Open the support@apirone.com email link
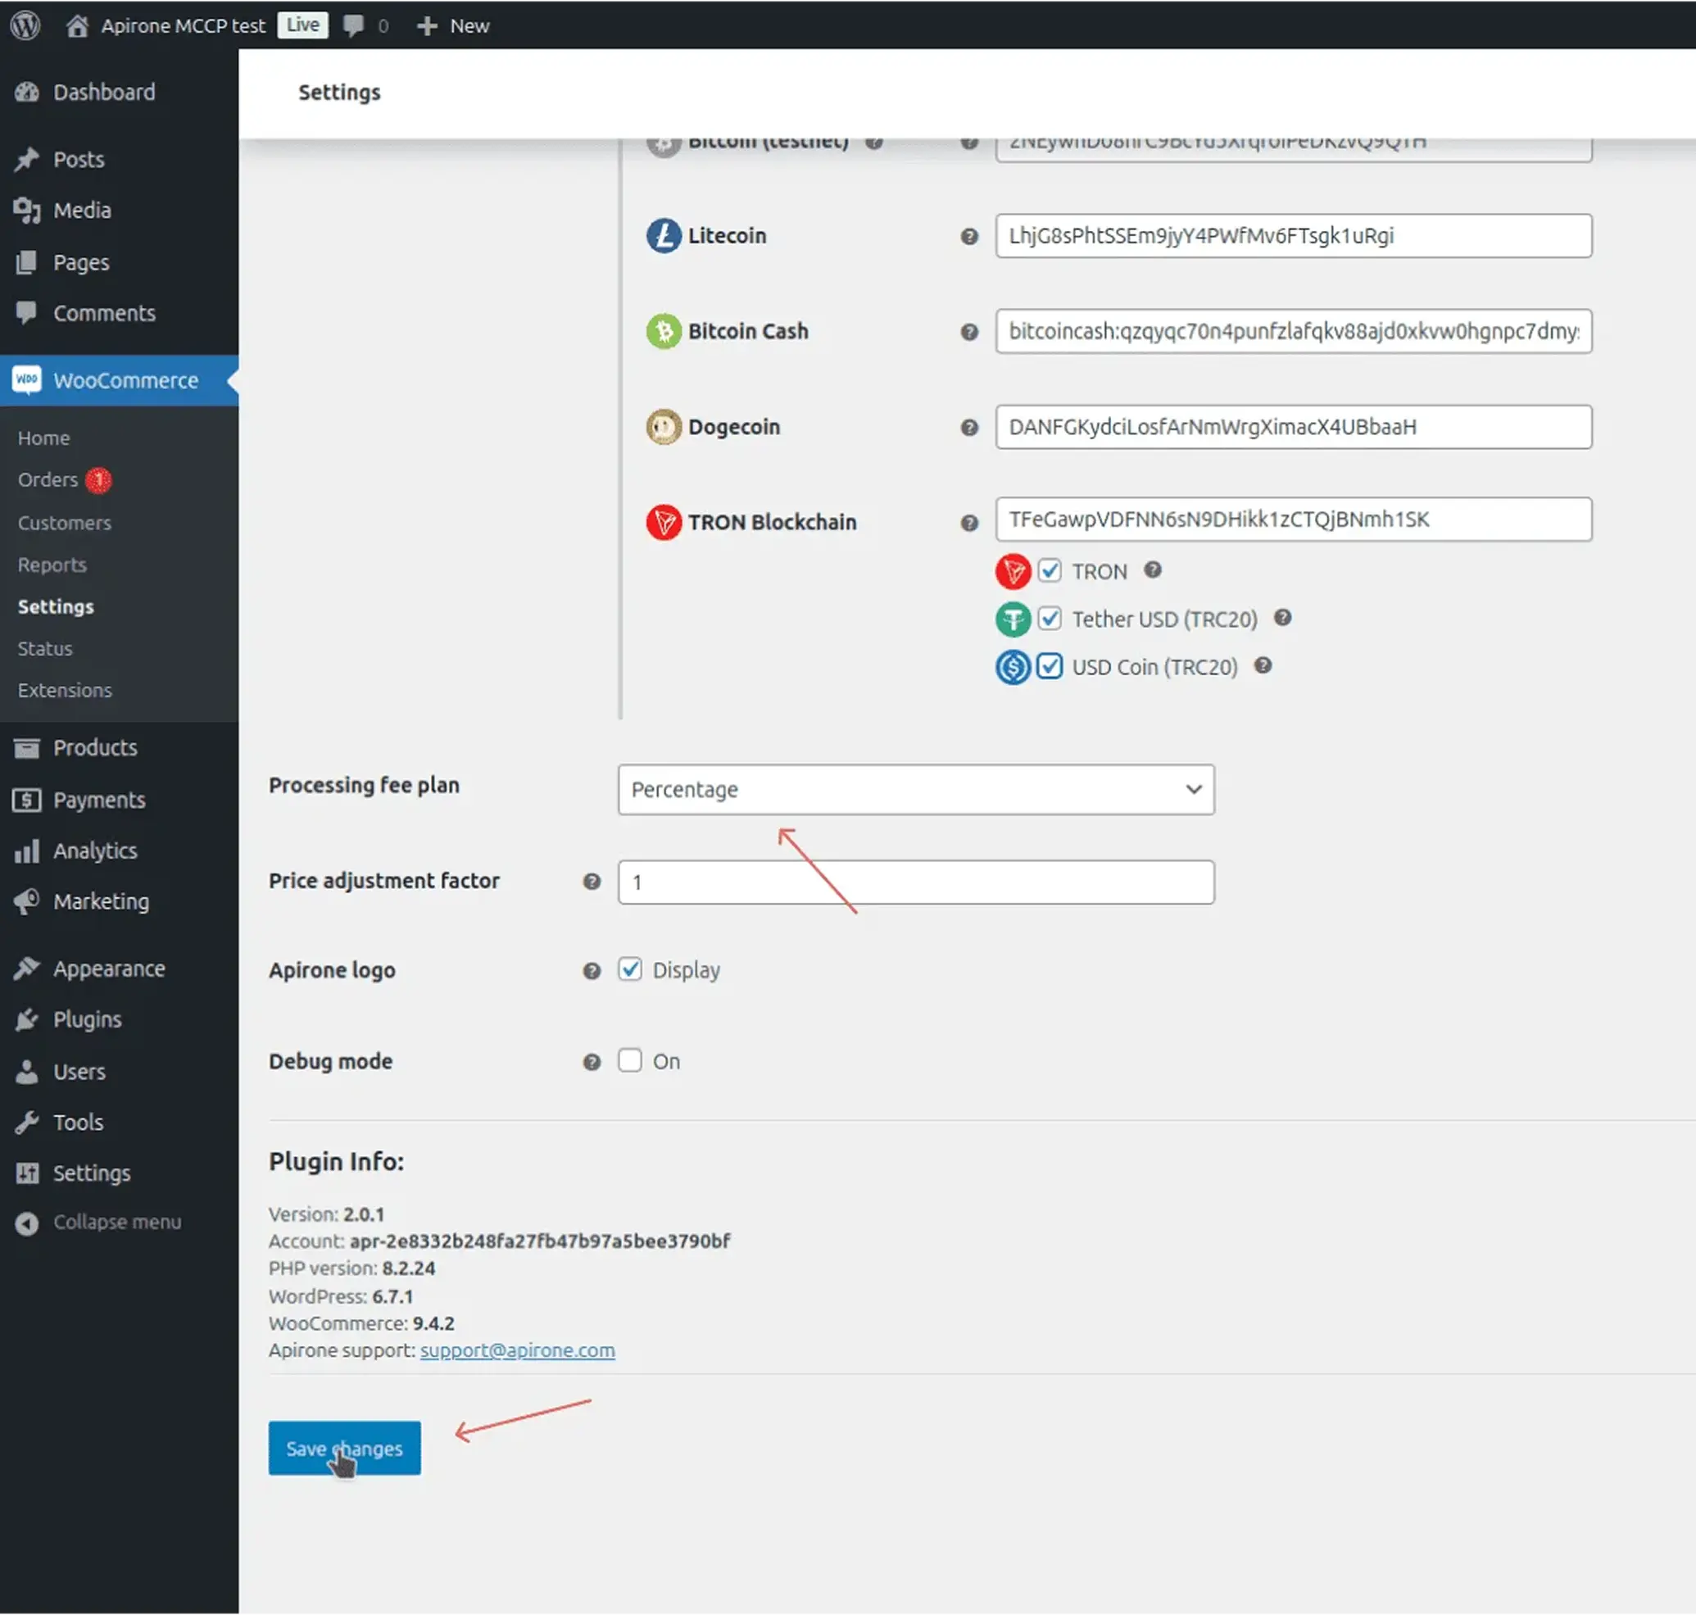Screen dimensions: 1696x1615 point(518,1350)
